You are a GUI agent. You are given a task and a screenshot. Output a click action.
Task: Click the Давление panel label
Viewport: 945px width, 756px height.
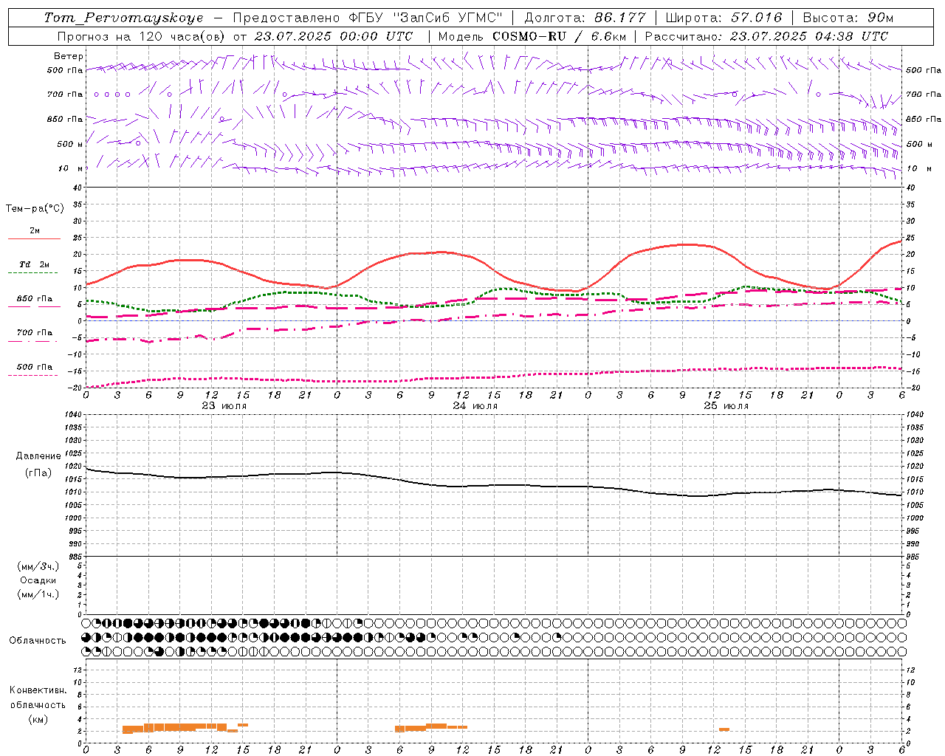[38, 456]
